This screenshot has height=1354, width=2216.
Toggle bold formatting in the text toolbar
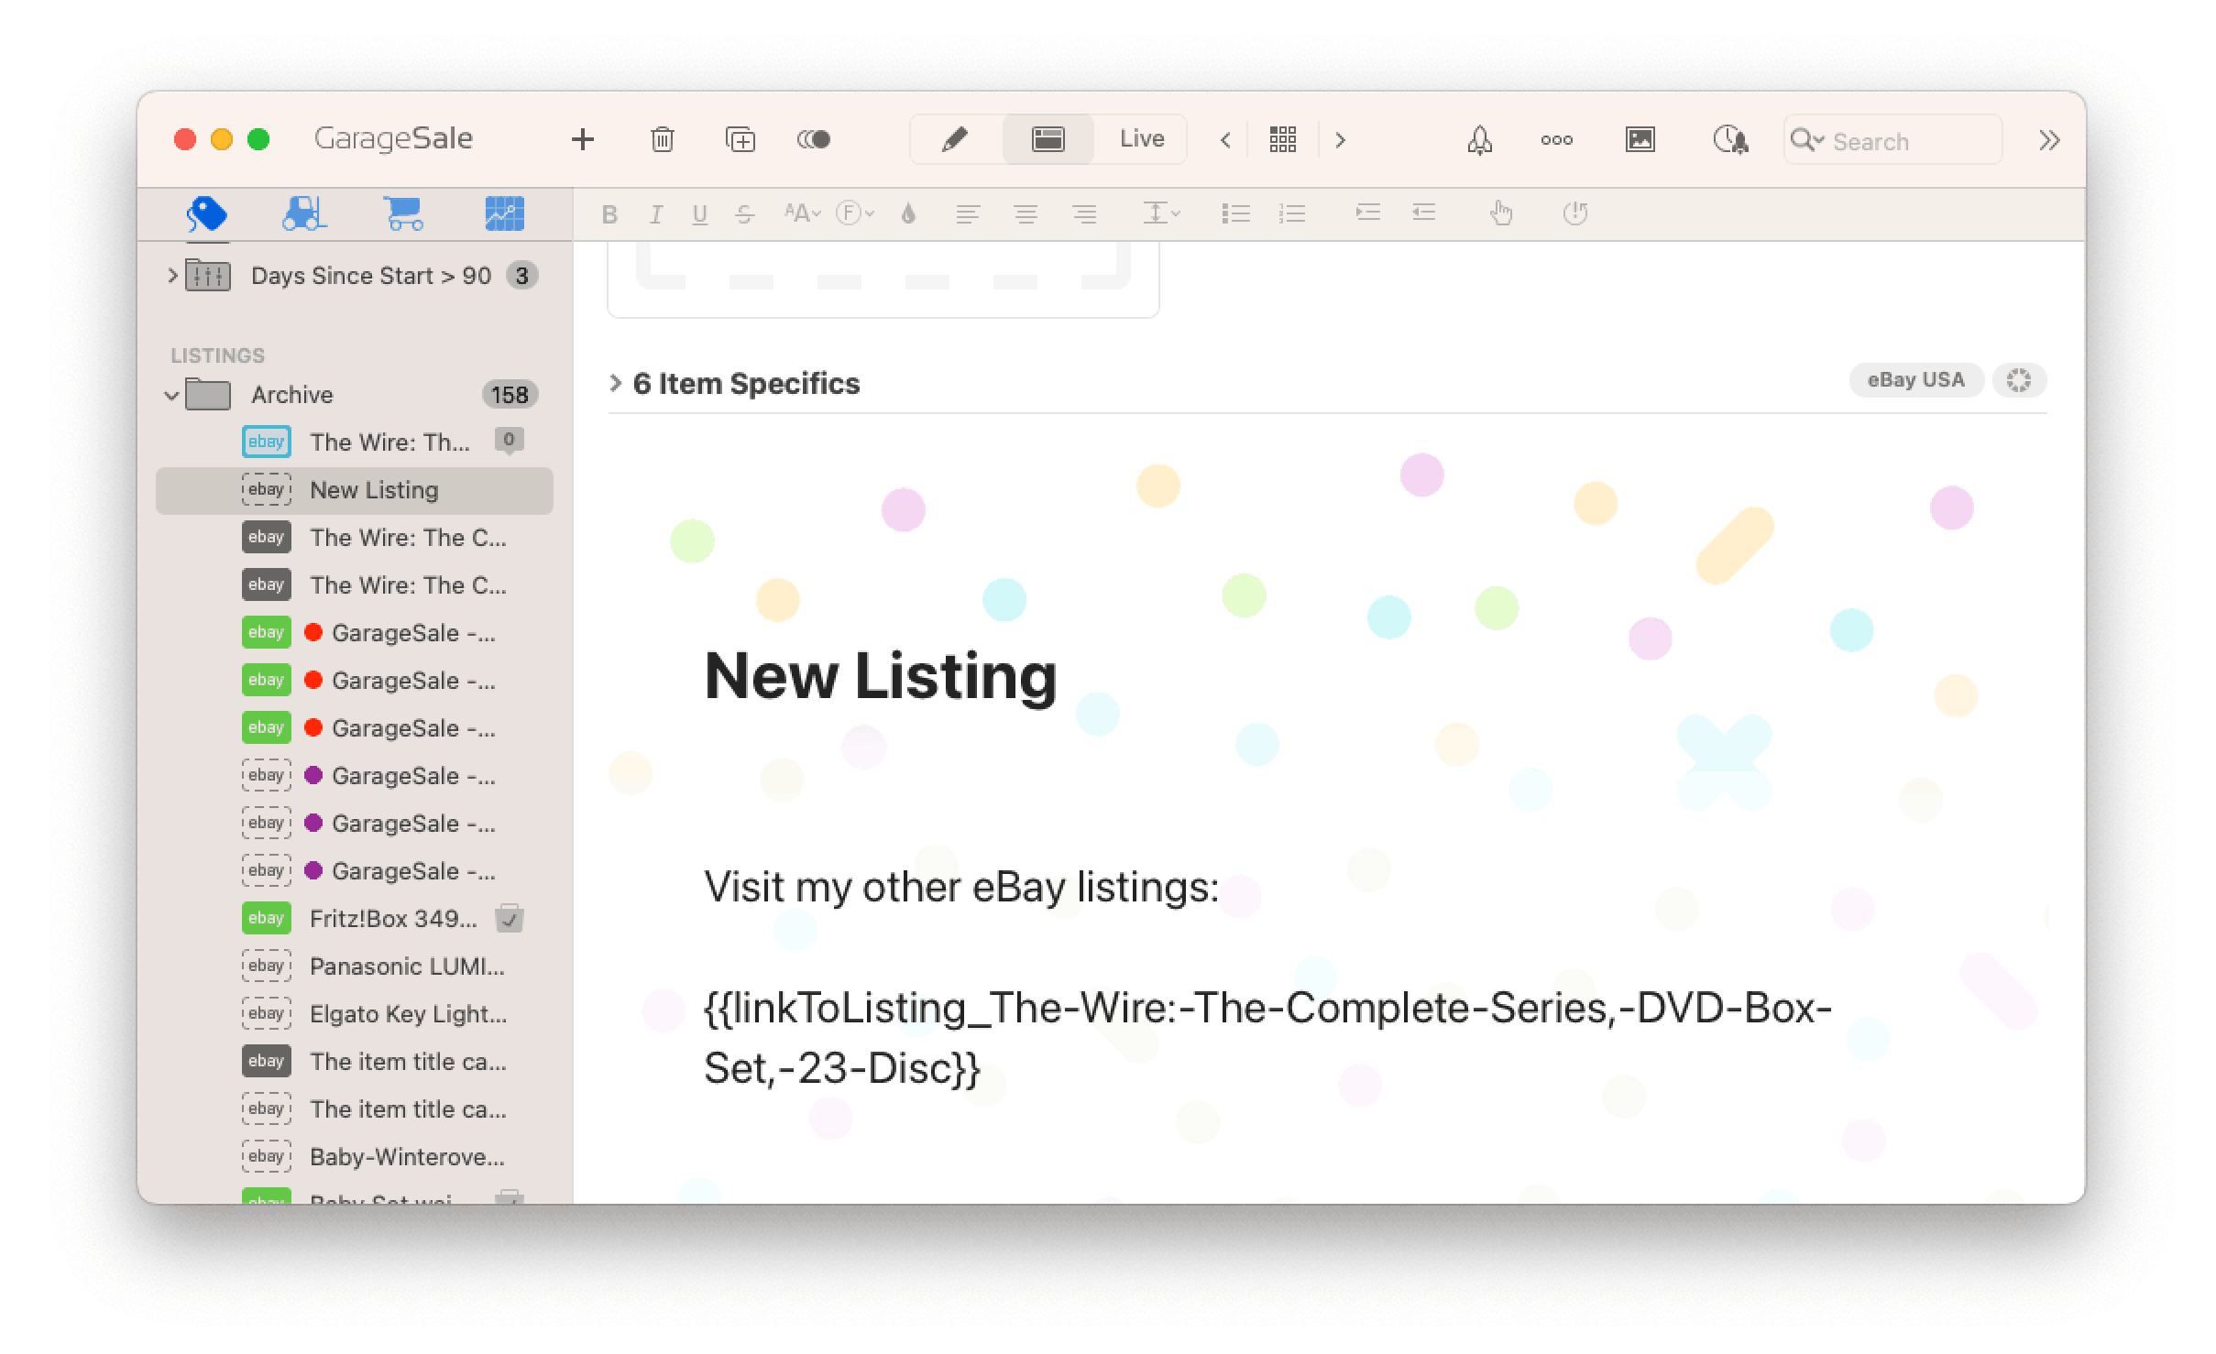coord(609,213)
